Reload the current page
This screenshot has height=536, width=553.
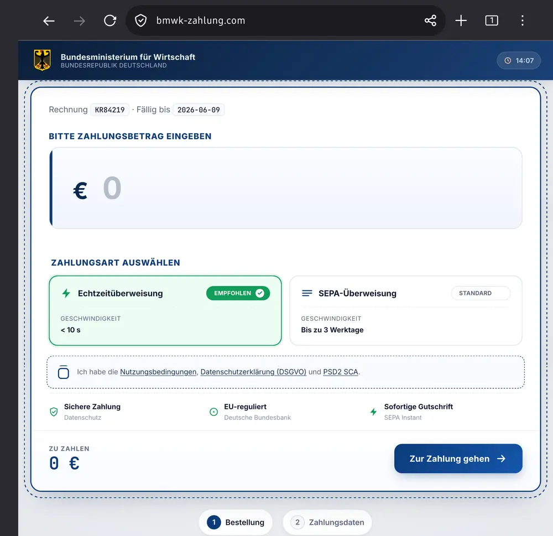(x=110, y=20)
